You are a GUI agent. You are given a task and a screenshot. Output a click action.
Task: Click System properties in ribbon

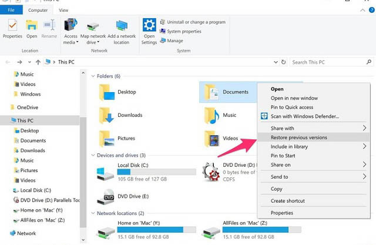[180, 31]
